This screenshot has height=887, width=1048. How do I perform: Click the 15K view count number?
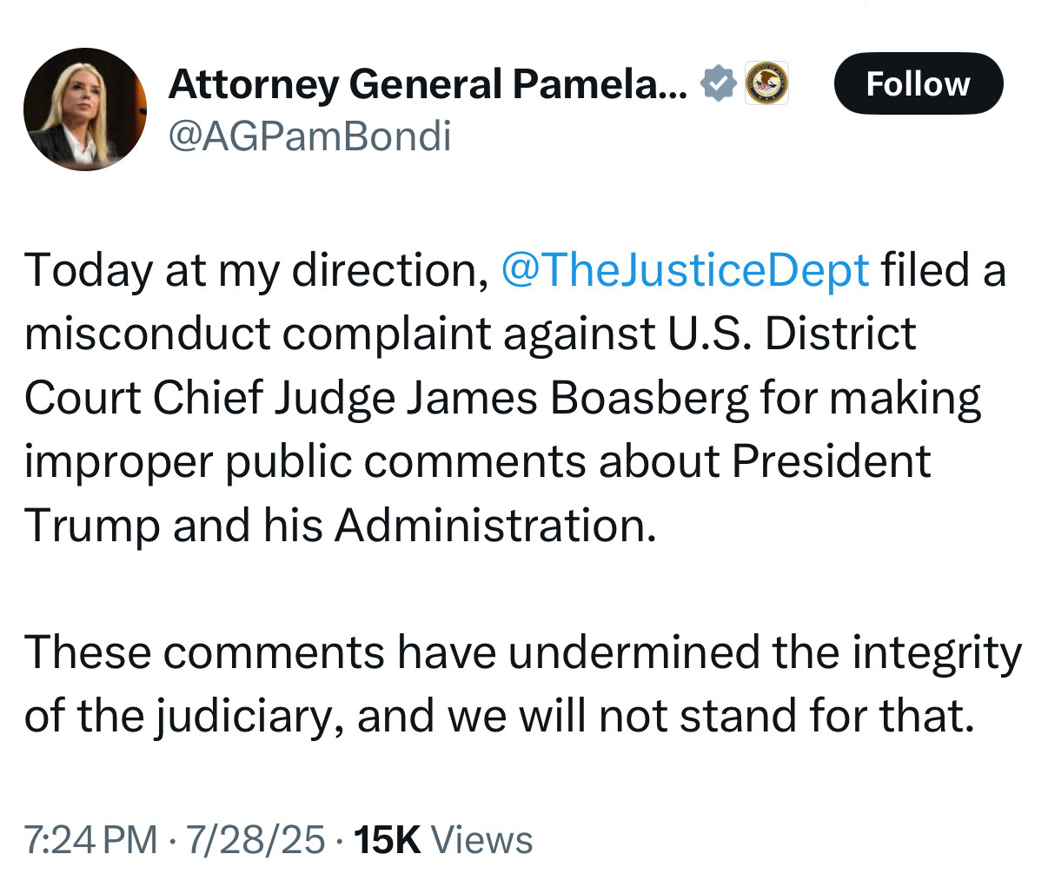[388, 840]
